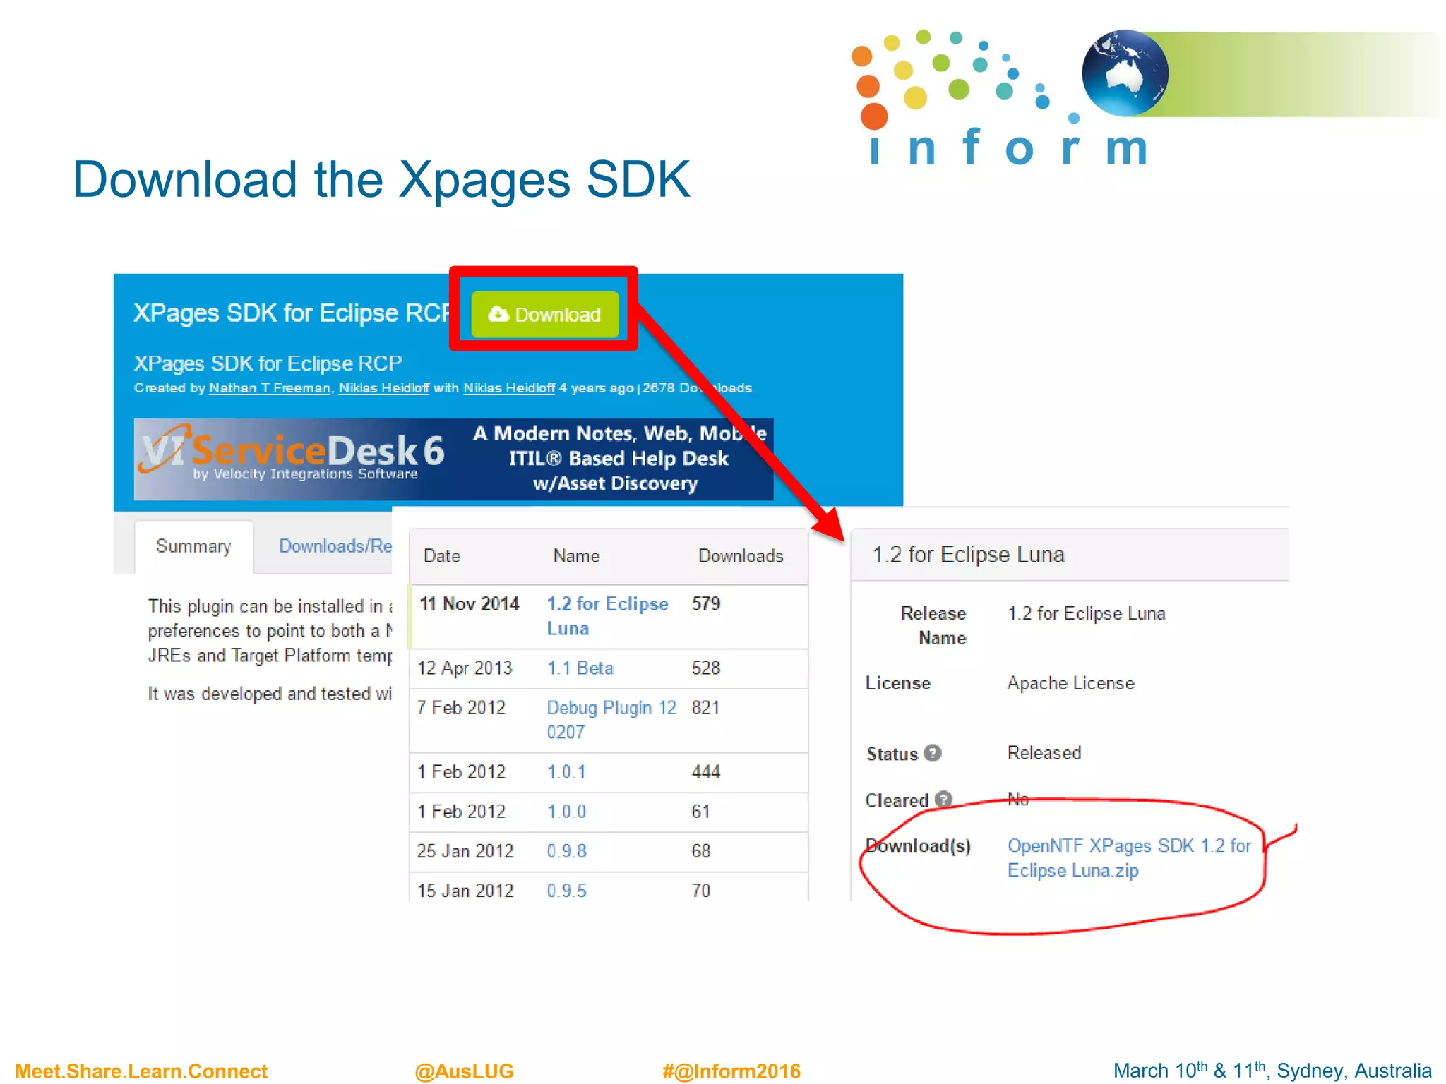The image size is (1446, 1084).
Task: Open release 1.2 for Eclipse Luna
Action: click(607, 616)
